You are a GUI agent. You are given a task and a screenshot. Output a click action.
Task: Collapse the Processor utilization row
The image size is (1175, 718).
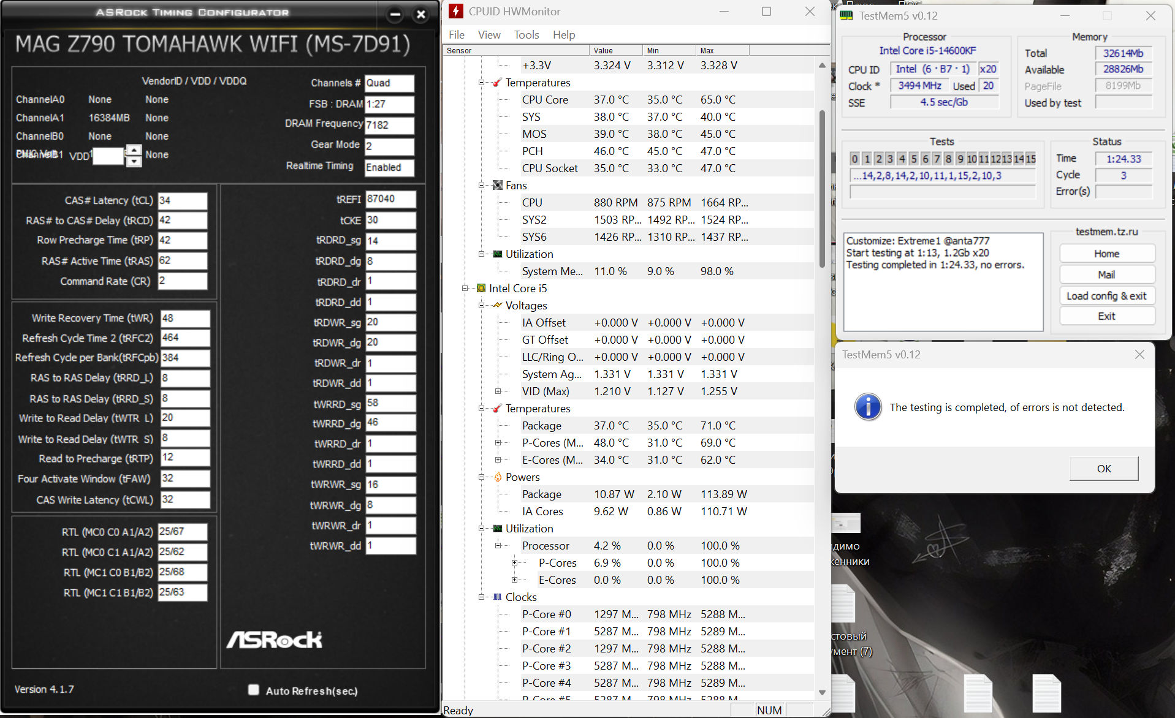[498, 546]
